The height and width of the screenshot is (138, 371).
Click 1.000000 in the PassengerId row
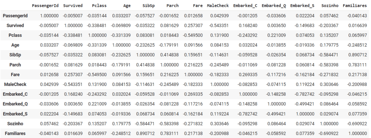coord(49,16)
